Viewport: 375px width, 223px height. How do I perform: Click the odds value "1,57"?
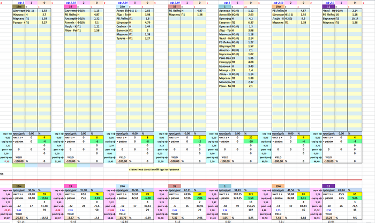tap(251, 46)
